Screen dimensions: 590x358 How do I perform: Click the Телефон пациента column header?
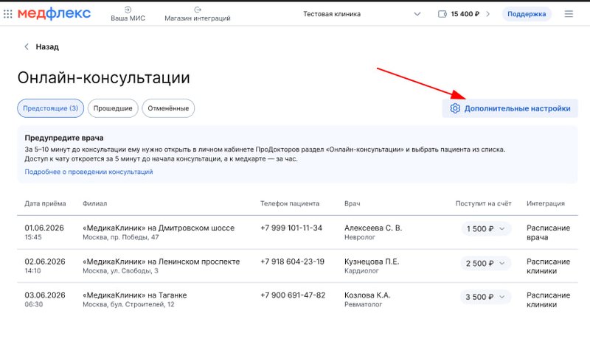(290, 203)
